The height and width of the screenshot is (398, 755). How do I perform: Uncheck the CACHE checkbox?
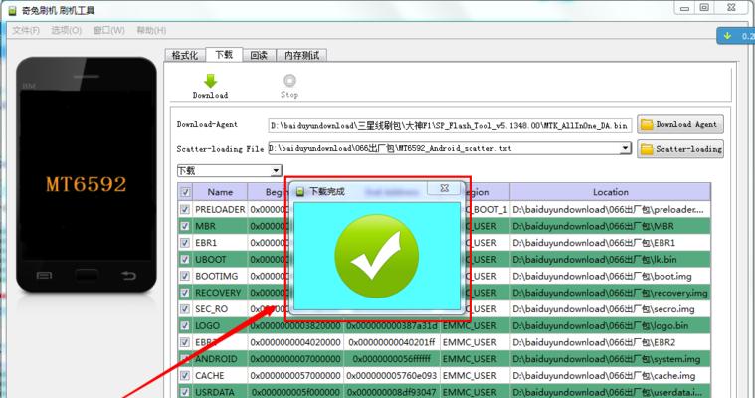[185, 375]
